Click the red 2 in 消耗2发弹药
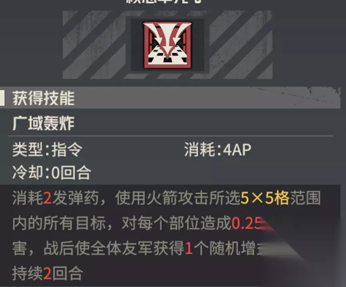Screen dimensions: 346x287 point(48,198)
